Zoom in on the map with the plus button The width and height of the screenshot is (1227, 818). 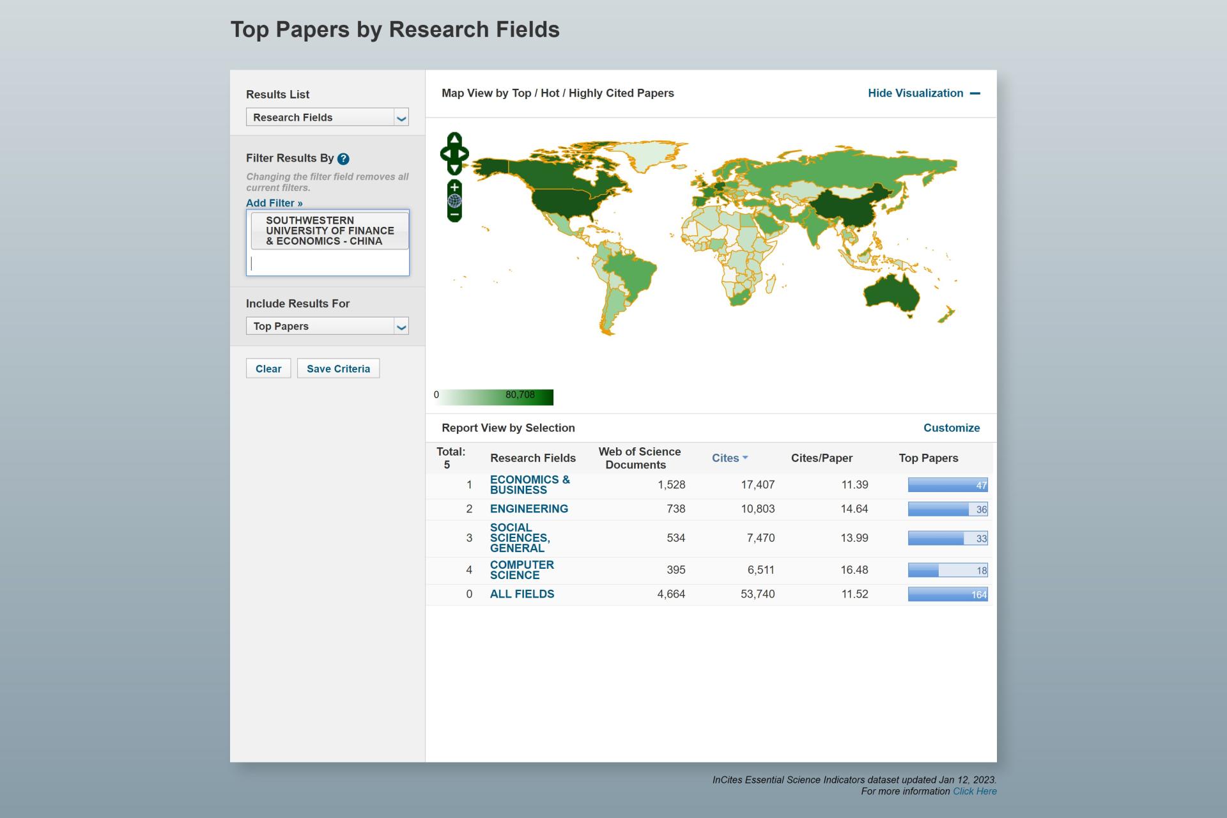(454, 187)
